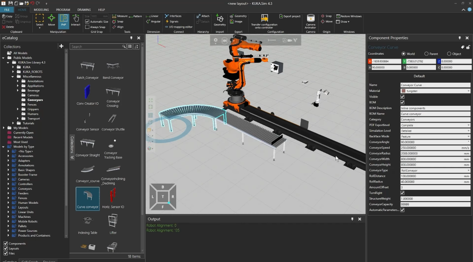The height and width of the screenshot is (262, 473).
Task: Toggle Automatic Size checkbox
Action: 87,21
